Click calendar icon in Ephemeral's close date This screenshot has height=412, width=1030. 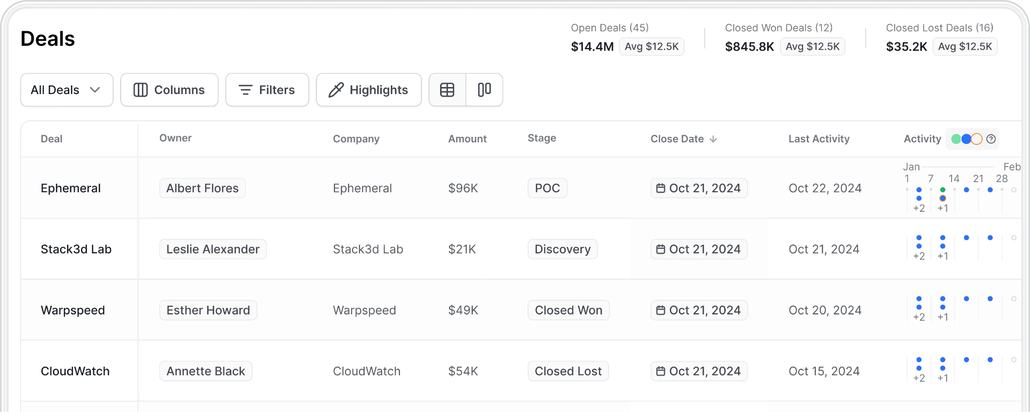click(x=660, y=188)
